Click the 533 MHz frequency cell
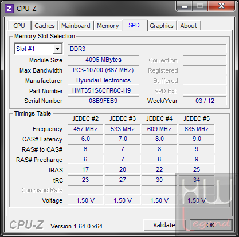 (x=123, y=129)
